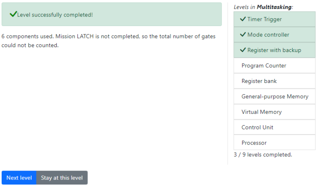Image resolution: width=318 pixels, height=187 pixels.
Task: Select the Program Counter level
Action: 264,66
